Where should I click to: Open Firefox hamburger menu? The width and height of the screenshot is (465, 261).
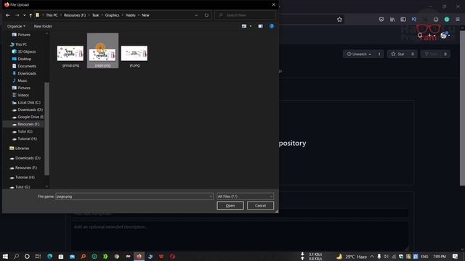(x=458, y=20)
